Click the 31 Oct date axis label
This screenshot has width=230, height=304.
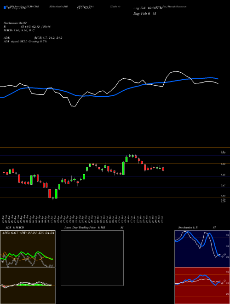coord(162,219)
